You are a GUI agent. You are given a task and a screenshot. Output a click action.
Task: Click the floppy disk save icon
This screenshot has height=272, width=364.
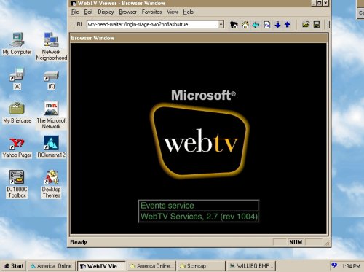tap(317, 25)
